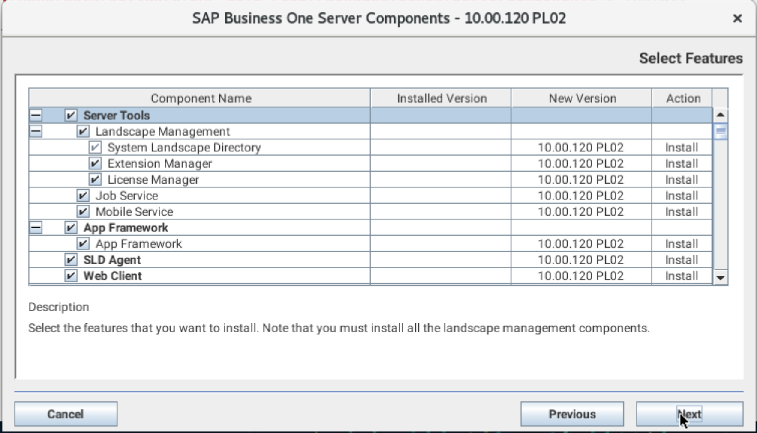The image size is (757, 433).
Task: Click Install action in Web Client row
Action: click(x=682, y=276)
